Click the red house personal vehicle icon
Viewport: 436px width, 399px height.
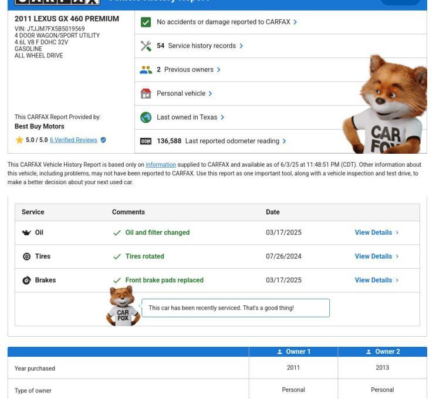(x=146, y=93)
